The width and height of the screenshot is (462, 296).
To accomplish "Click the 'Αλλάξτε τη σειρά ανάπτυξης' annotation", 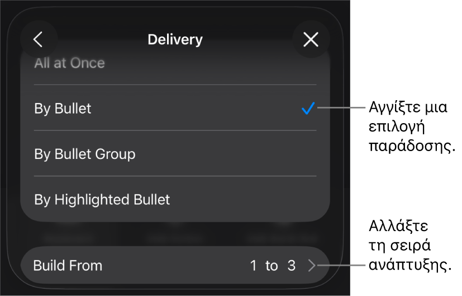I will (x=410, y=245).
